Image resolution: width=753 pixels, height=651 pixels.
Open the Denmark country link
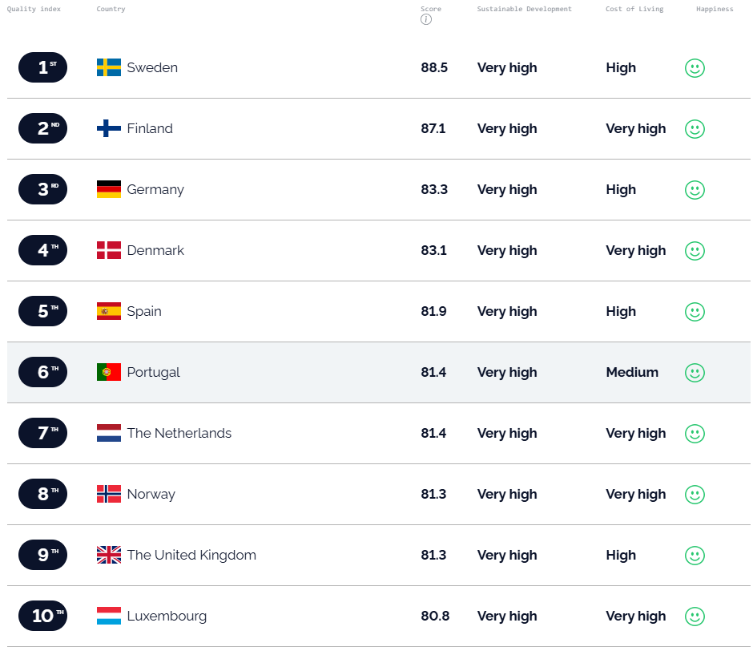pos(155,250)
